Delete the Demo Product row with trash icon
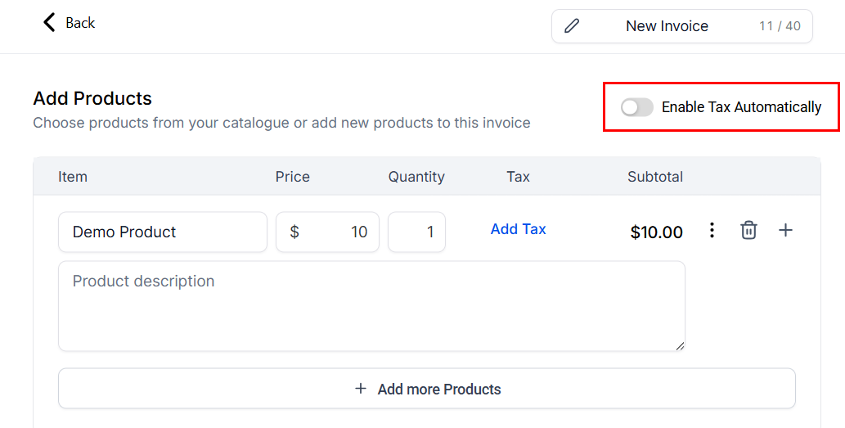 [748, 231]
